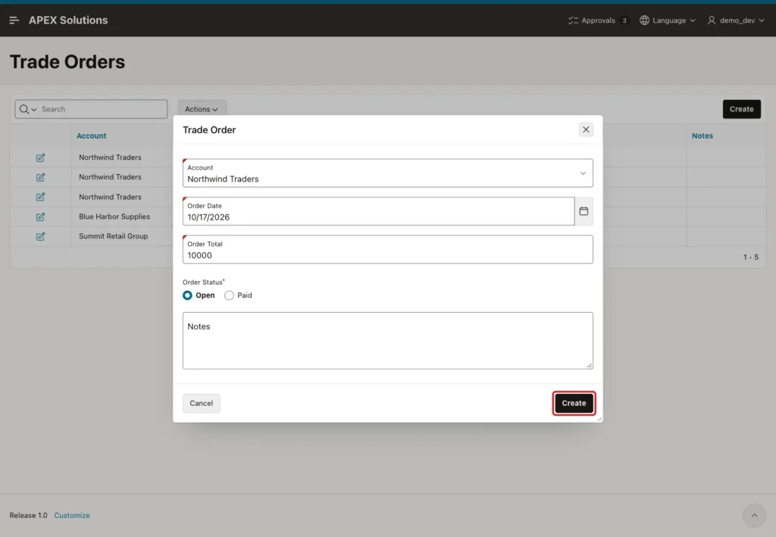This screenshot has height=537, width=776.
Task: Click the 1 - 5 pagination text
Action: click(x=751, y=257)
